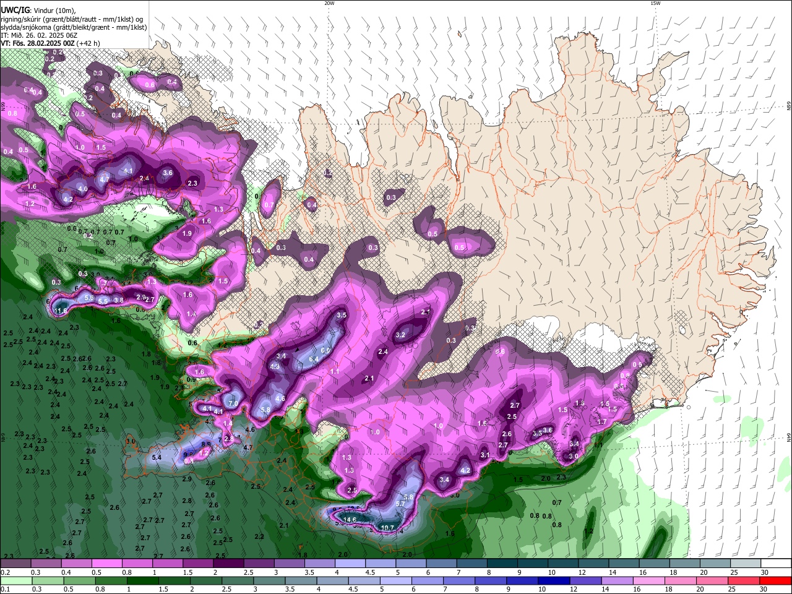Click the 'slydda/snjókoma (grátt/bleikt/grænt' legend line

74,27
